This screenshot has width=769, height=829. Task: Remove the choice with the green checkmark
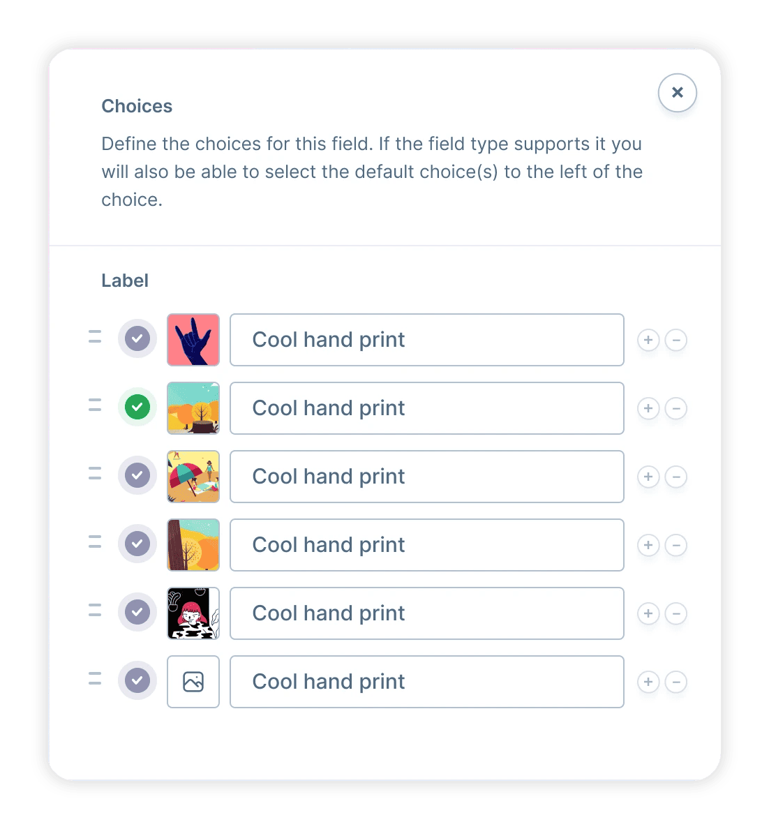pos(676,409)
